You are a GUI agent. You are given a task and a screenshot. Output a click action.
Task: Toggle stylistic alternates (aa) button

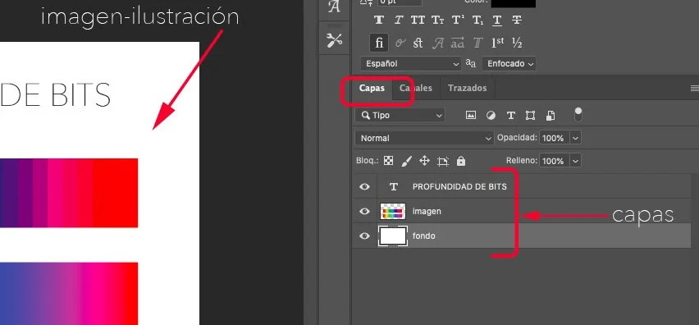(457, 43)
